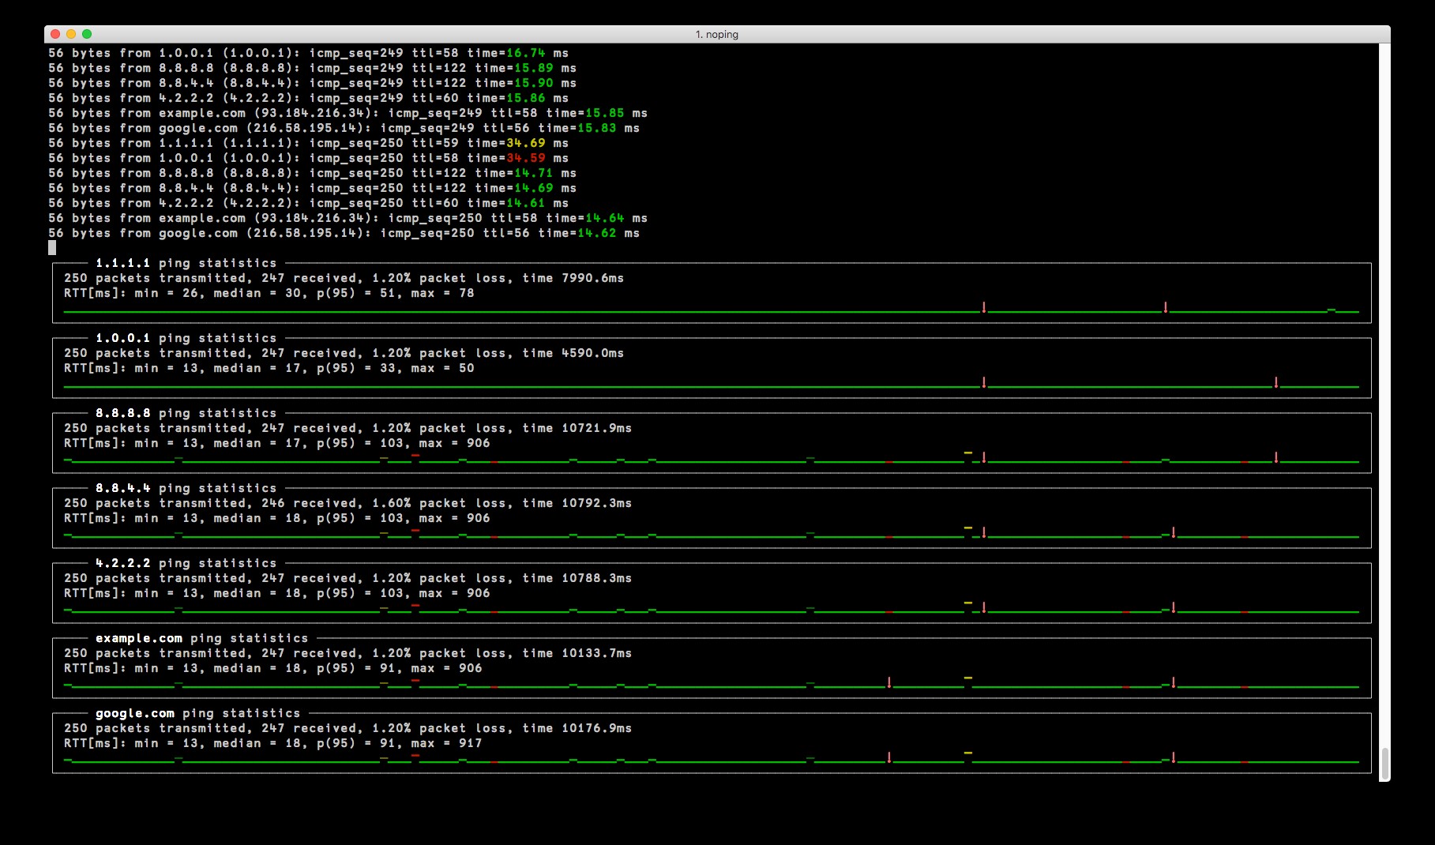Click the '4.2.2.2 ping statistics' heading
This screenshot has width=1435, height=845.
(186, 563)
